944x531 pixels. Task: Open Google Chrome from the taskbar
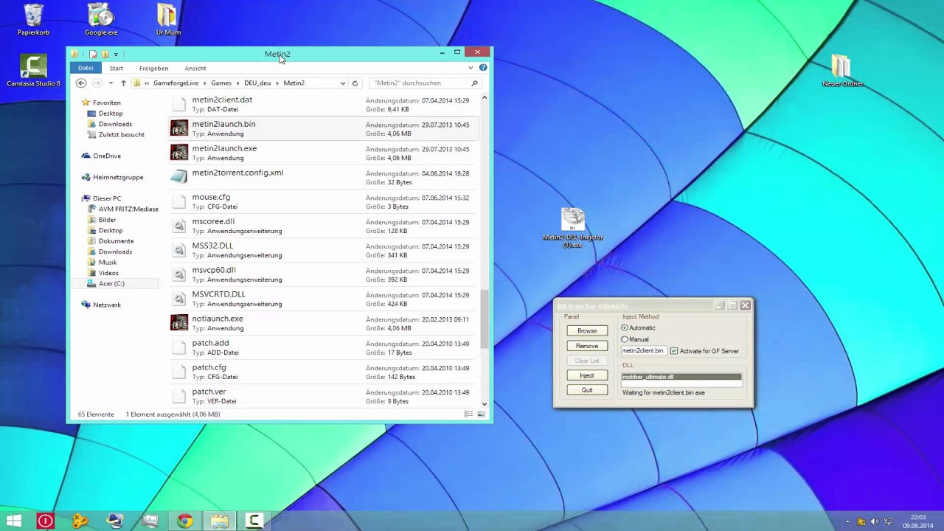[184, 521]
